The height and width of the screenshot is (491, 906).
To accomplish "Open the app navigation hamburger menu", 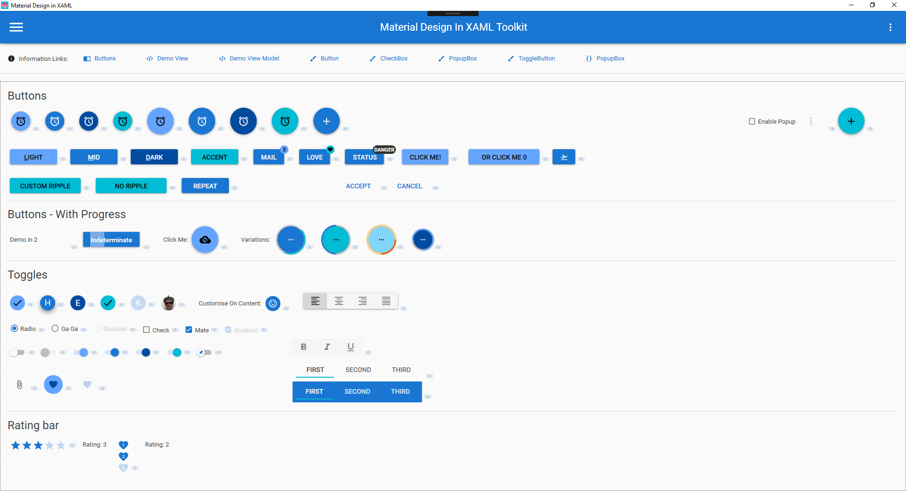I will coord(16,27).
